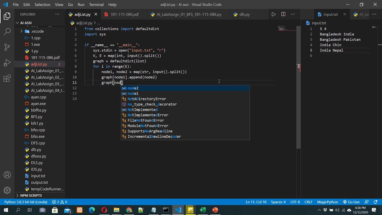
Task: Open the Edit menu
Action: click(27, 4)
